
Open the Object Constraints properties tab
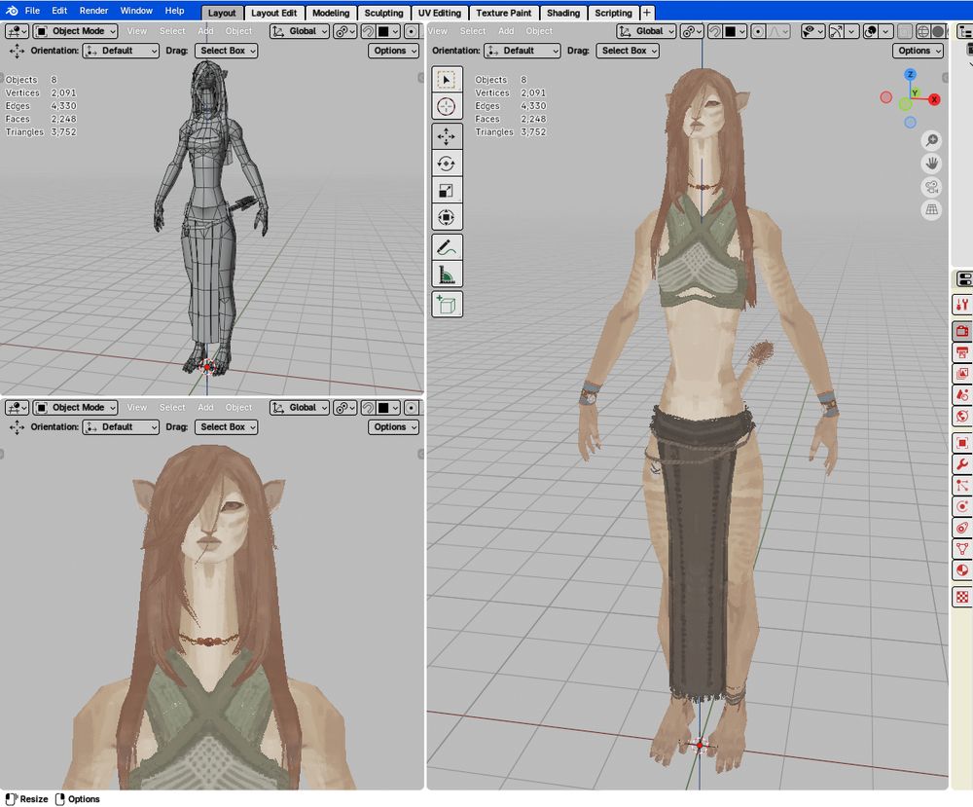[x=962, y=528]
